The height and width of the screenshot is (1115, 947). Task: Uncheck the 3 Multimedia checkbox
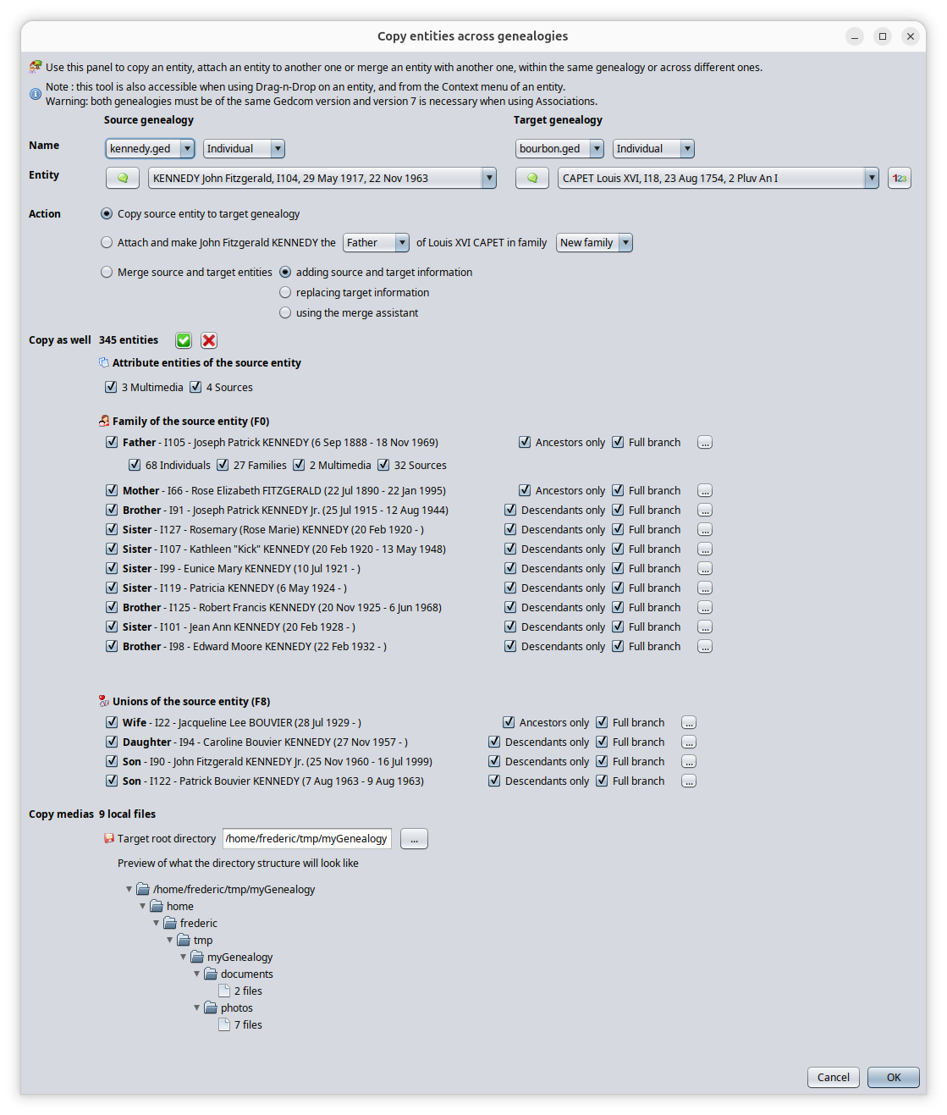click(111, 388)
